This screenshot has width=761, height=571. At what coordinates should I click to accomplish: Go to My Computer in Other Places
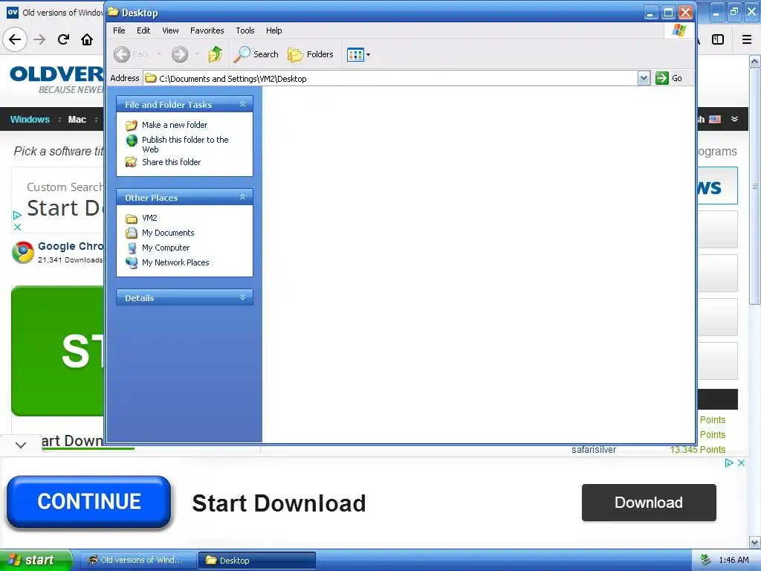166,248
